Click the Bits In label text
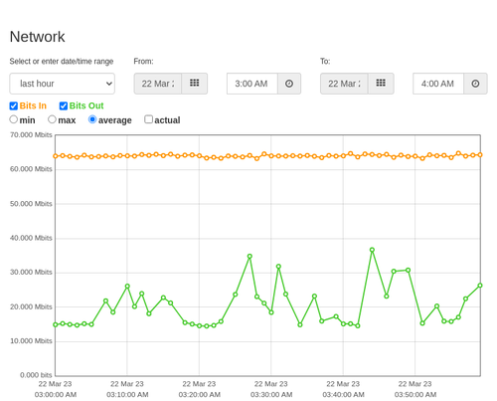 (x=33, y=105)
